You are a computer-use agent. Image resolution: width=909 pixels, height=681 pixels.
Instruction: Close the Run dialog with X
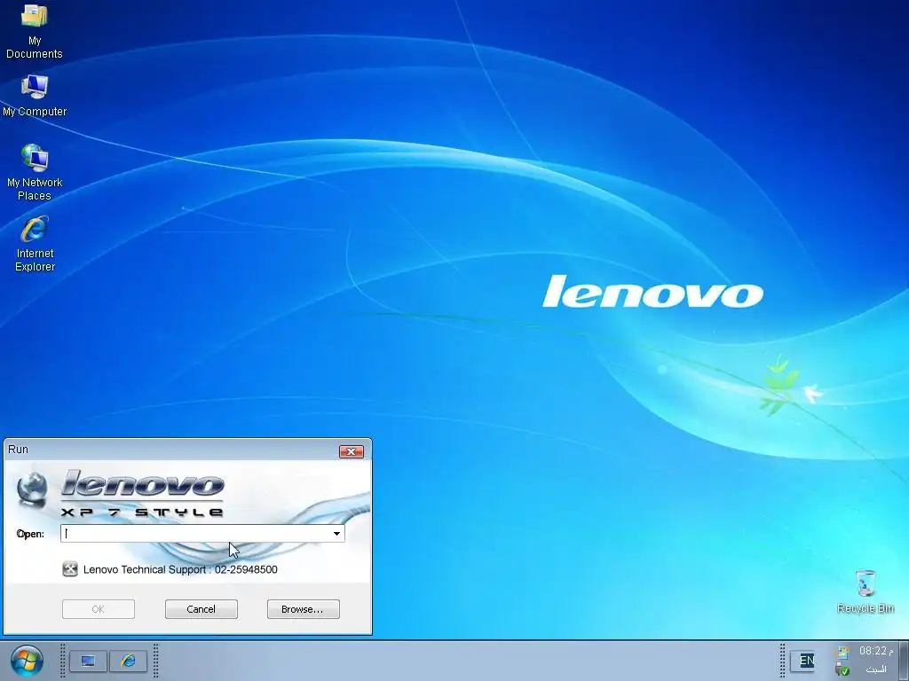pos(352,451)
